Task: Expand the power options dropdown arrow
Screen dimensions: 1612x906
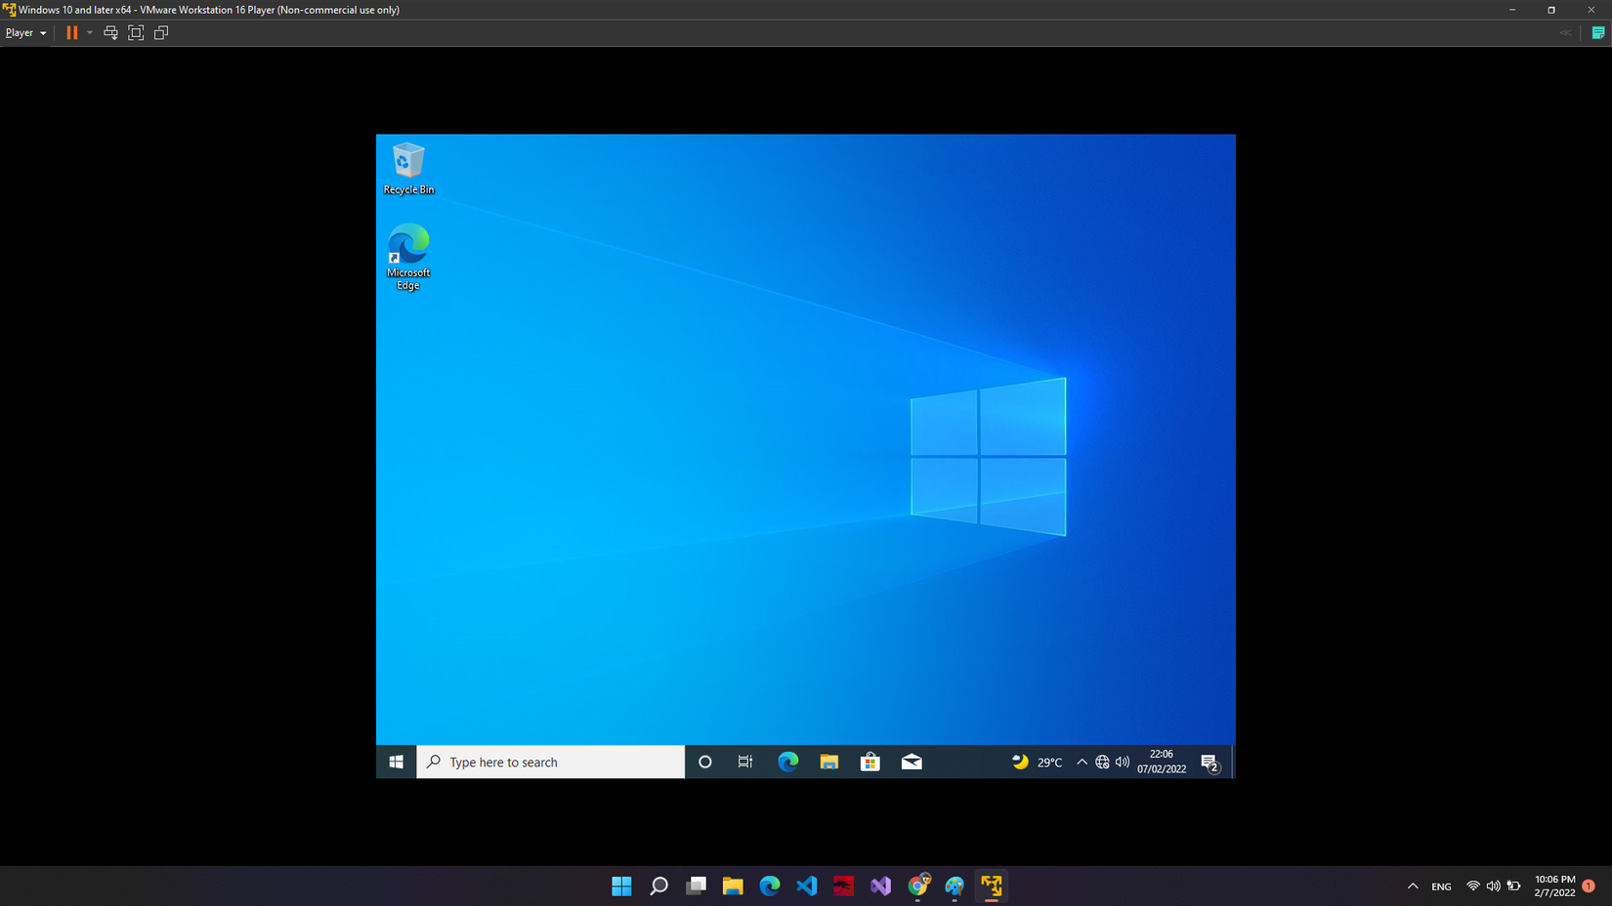Action: [90, 32]
